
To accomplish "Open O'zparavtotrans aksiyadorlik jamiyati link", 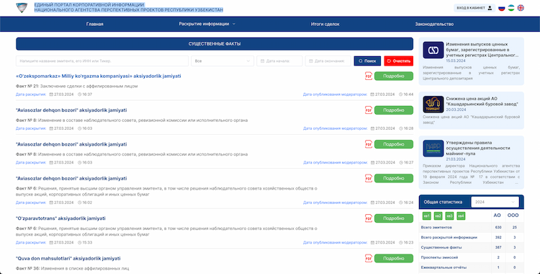I will coord(60,218).
